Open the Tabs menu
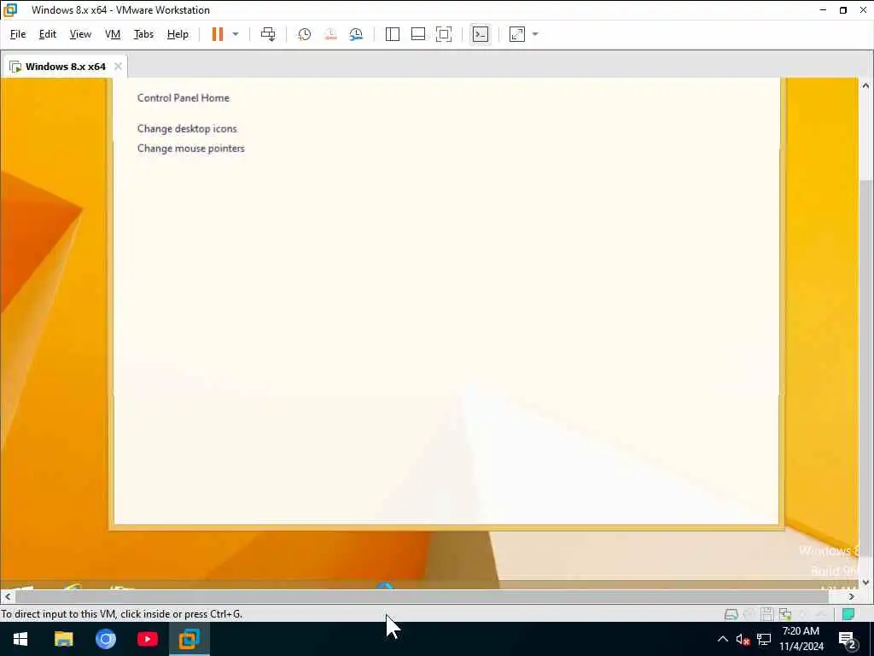 pos(143,34)
